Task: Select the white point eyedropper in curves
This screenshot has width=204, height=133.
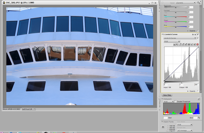Action: pyautogui.click(x=180, y=44)
